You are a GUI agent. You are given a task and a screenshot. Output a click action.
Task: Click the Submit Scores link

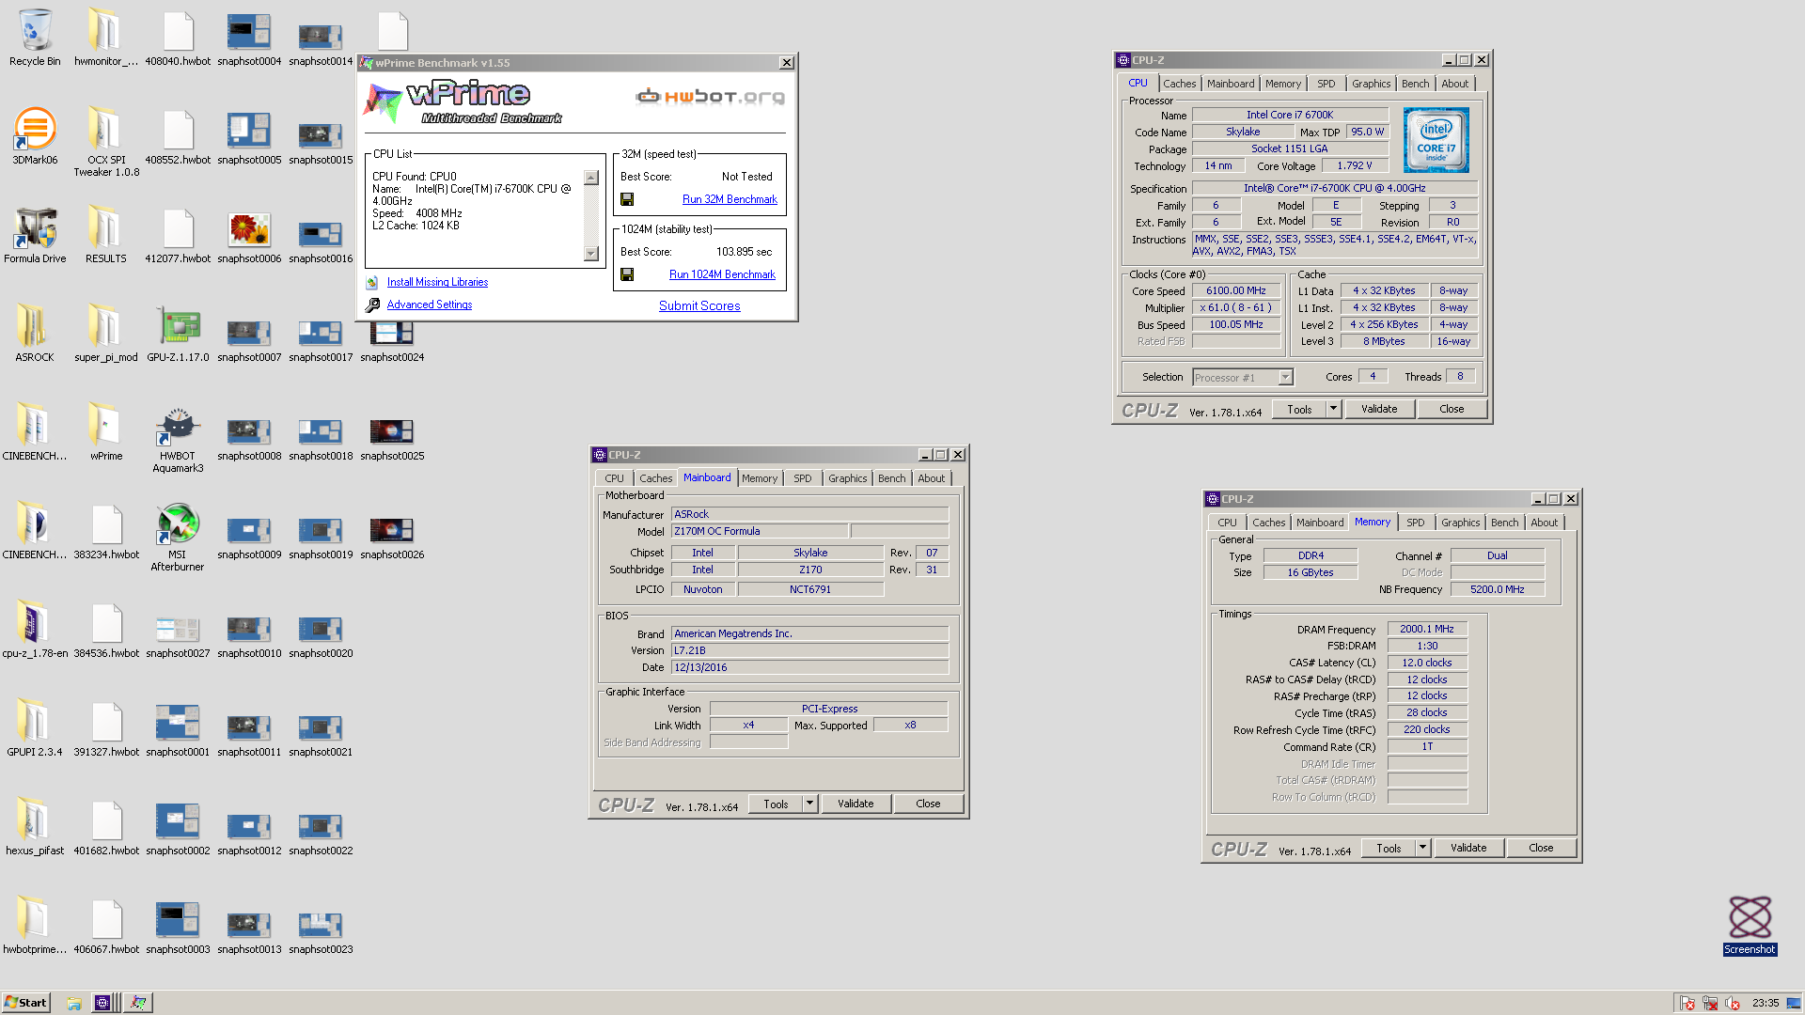tap(699, 305)
